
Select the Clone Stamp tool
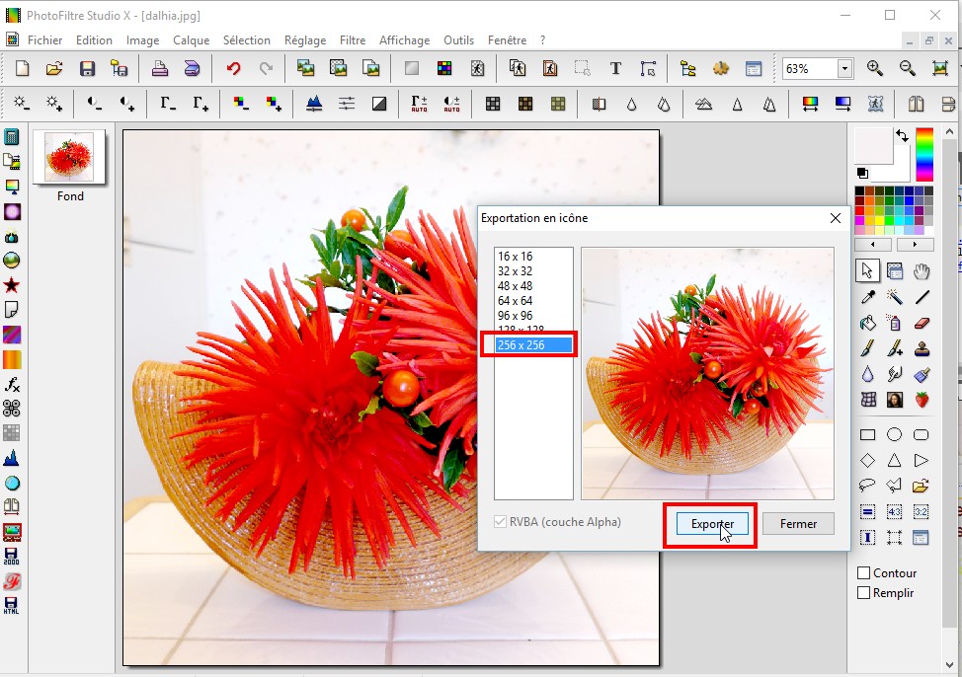922,349
